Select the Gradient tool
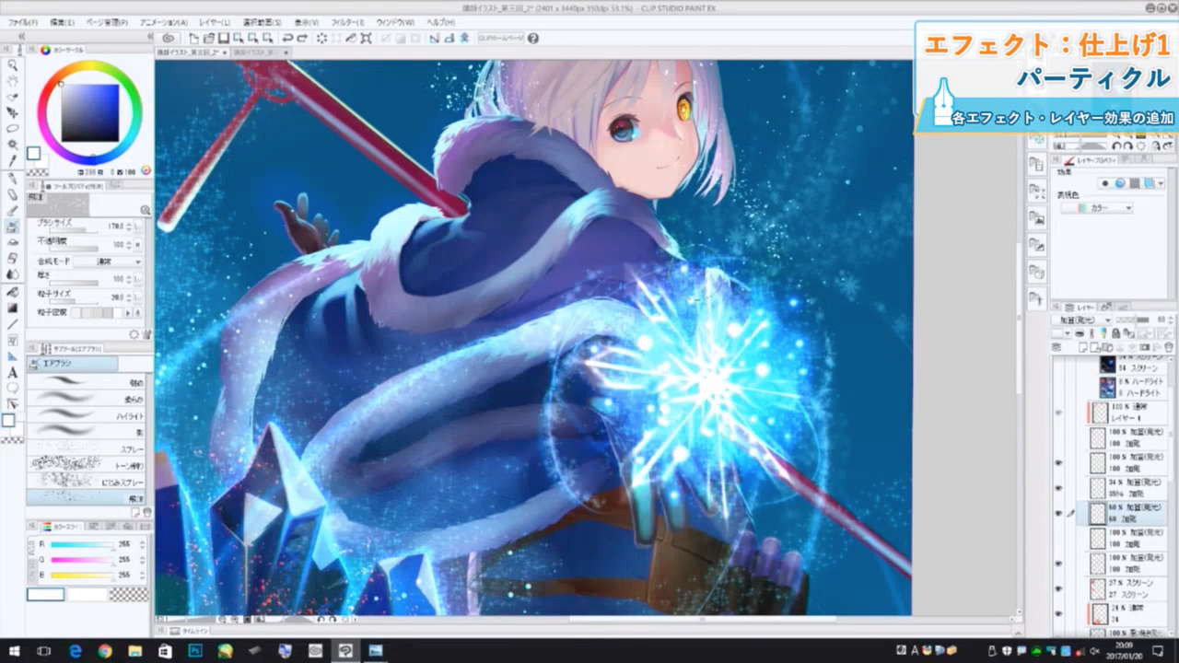This screenshot has width=1179, height=663. coord(12,308)
